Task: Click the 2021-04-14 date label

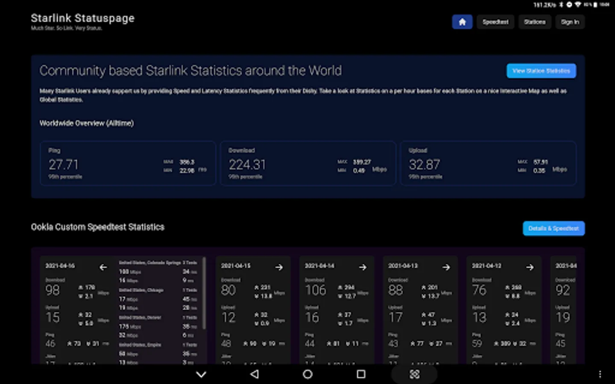Action: click(319, 265)
